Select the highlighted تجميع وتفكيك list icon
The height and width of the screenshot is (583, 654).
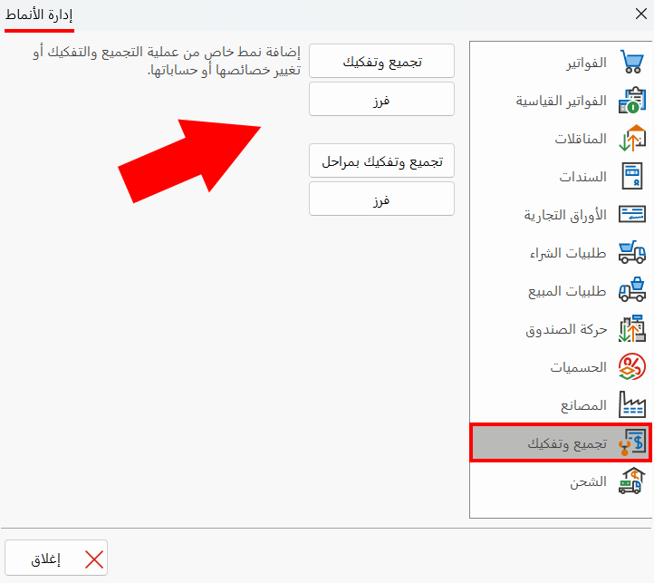(632, 442)
